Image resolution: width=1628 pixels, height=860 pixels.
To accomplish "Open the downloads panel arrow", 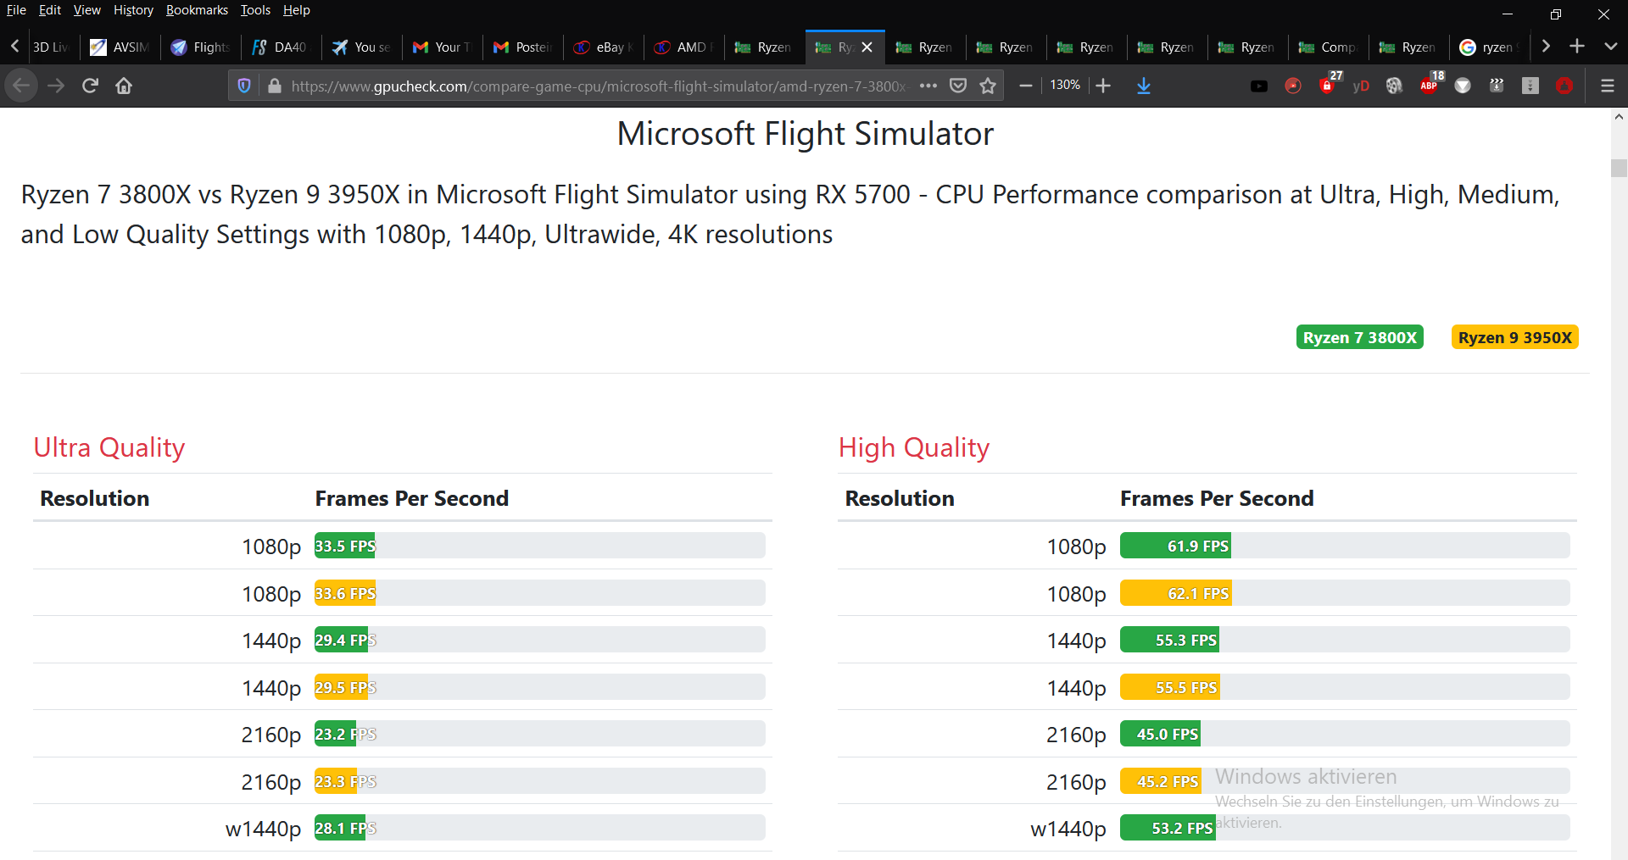I will pos(1144,86).
